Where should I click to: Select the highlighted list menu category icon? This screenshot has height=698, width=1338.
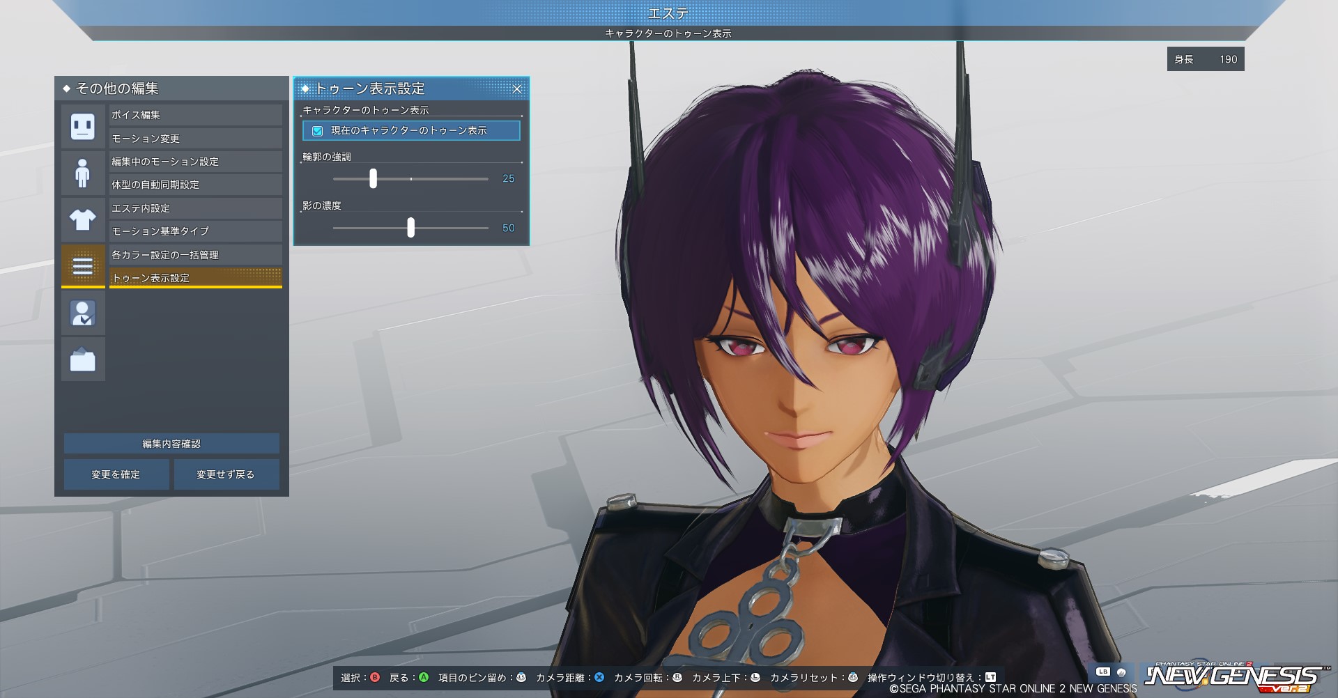(x=83, y=266)
